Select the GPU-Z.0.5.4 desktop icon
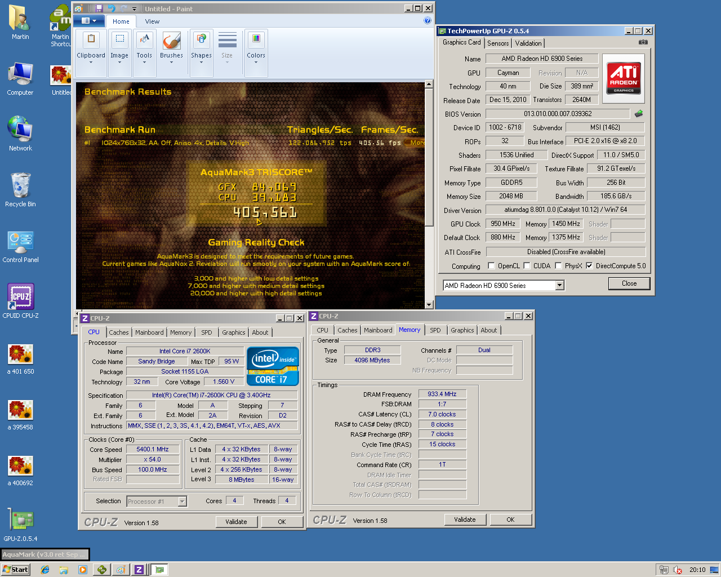Screen dimensions: 721x577 point(20,525)
